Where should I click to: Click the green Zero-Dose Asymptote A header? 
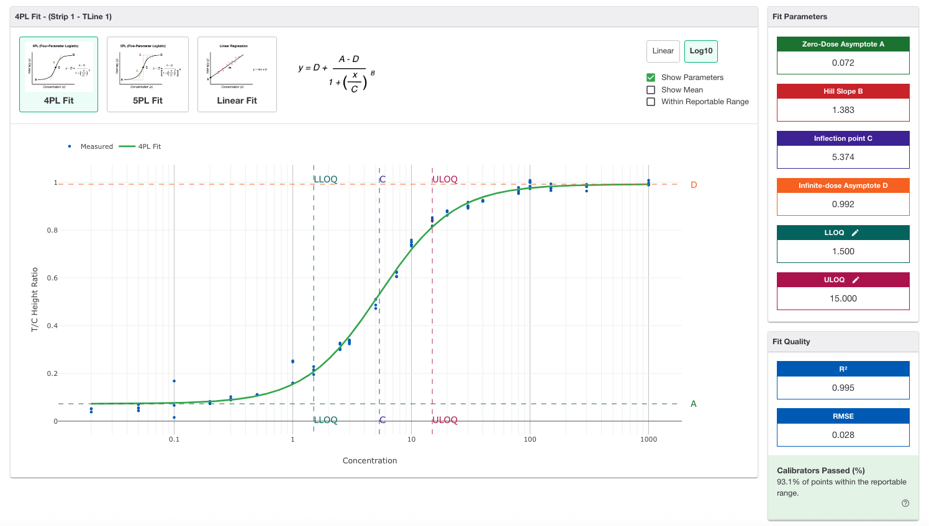843,44
